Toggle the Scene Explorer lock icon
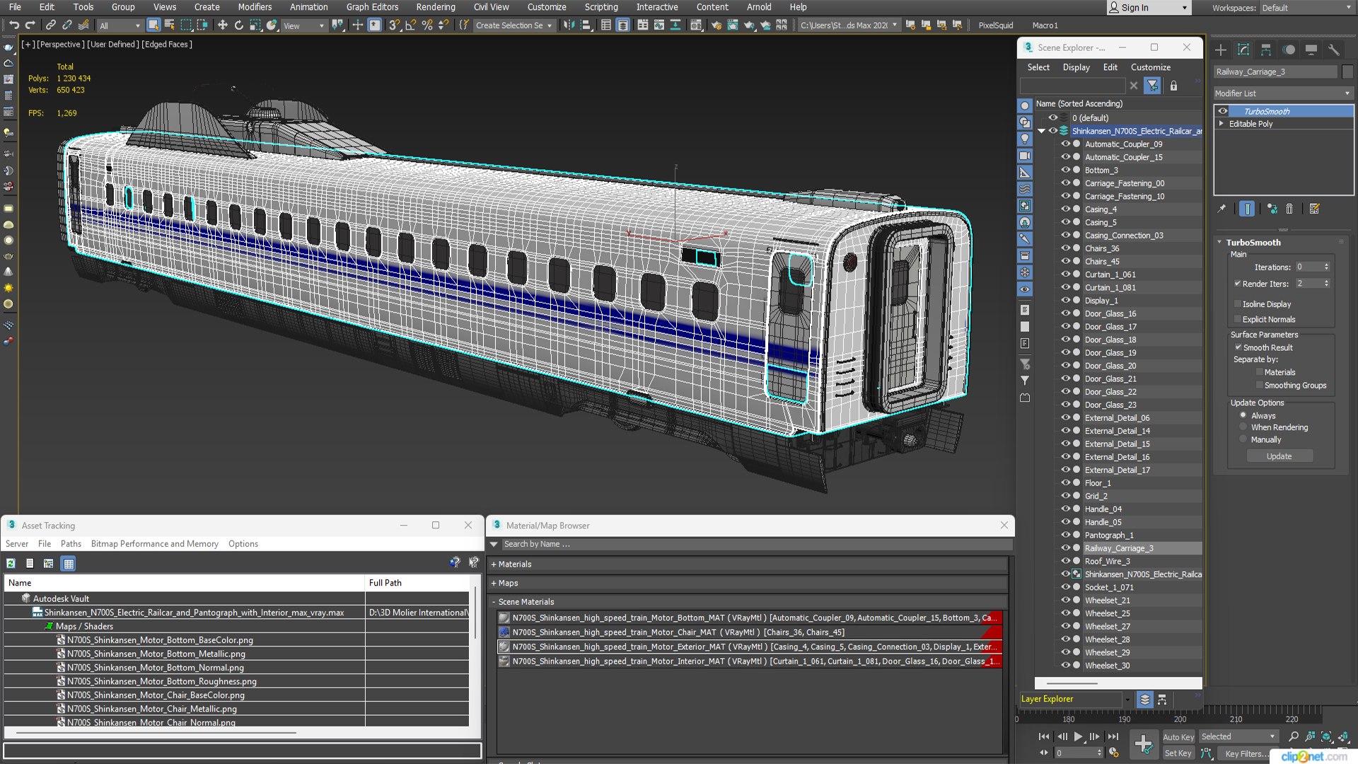The height and width of the screenshot is (764, 1358). point(1173,86)
